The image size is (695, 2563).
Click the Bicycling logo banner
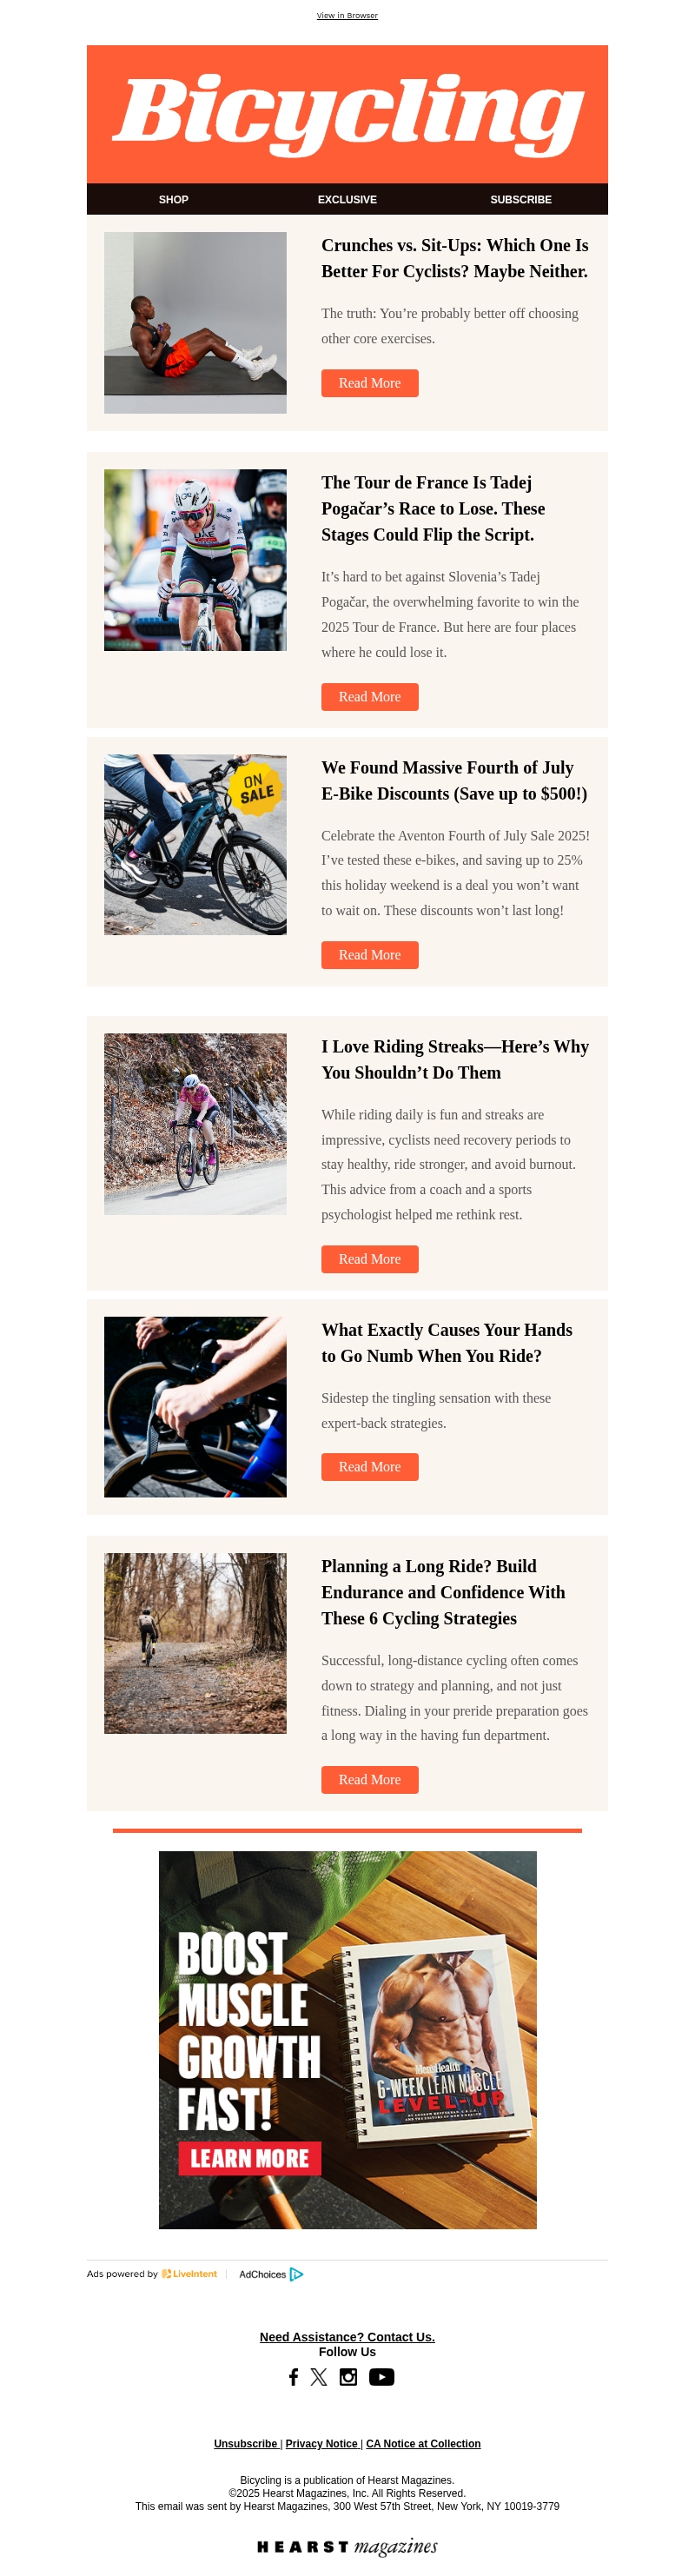click(x=347, y=114)
